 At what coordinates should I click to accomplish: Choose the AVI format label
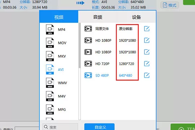pos(61,70)
